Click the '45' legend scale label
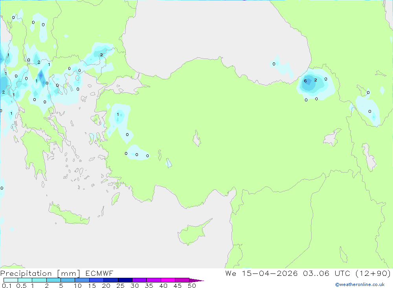The height and width of the screenshot is (288, 393). coord(178,286)
